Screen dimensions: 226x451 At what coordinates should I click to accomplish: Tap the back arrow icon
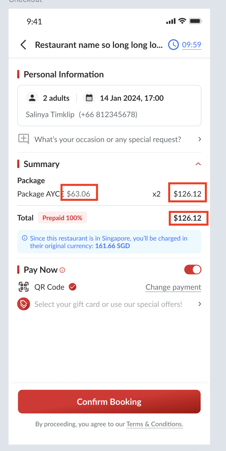point(23,45)
